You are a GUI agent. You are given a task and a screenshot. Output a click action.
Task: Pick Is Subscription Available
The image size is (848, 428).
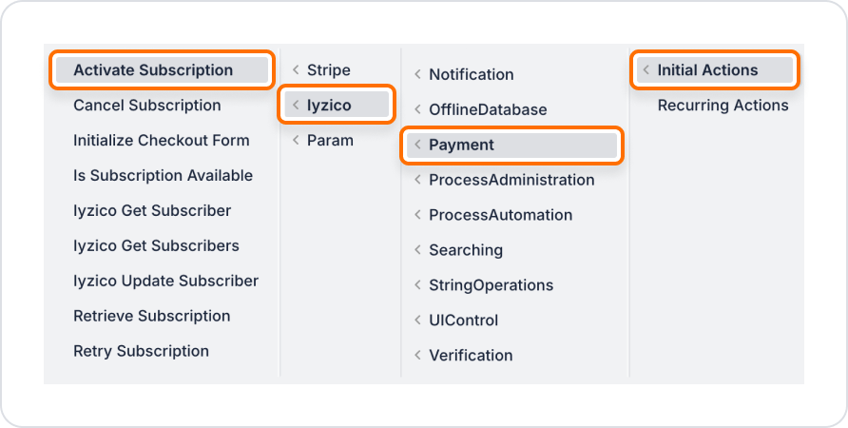[163, 175]
